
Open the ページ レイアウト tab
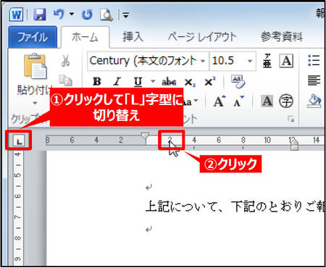[202, 37]
